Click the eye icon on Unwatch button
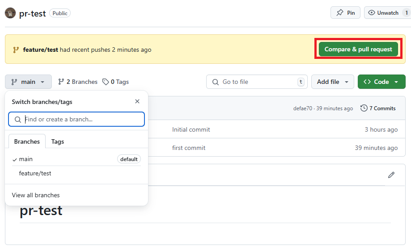The height and width of the screenshot is (249, 411). pyautogui.click(x=372, y=12)
